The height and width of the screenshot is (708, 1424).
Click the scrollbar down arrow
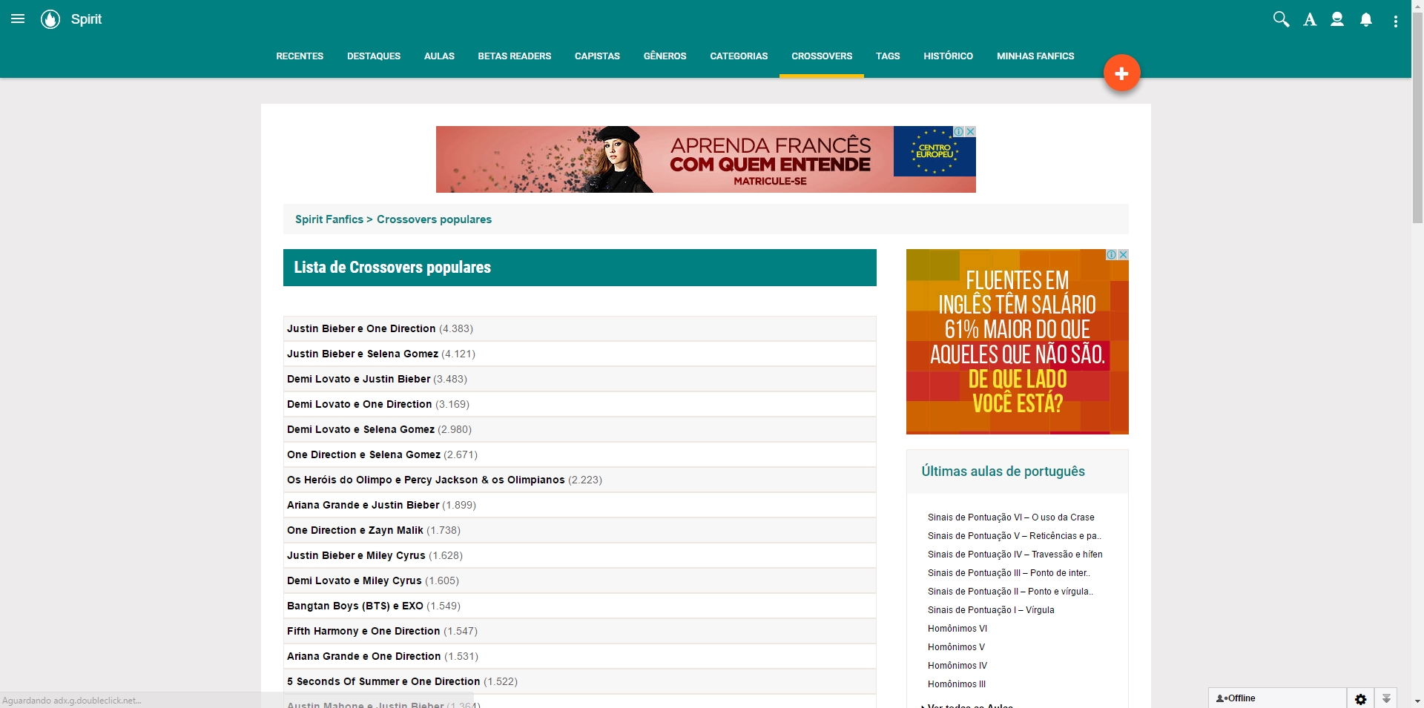coord(1417,701)
